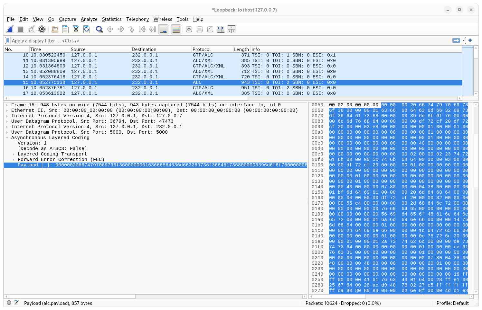Open expert information via the status circle
The height and width of the screenshot is (310, 482).
[9, 302]
